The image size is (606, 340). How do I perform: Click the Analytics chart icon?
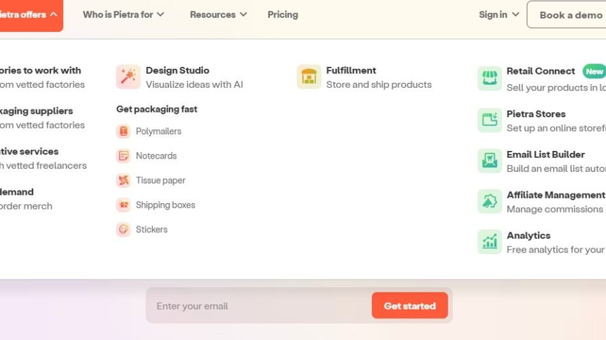tap(489, 242)
